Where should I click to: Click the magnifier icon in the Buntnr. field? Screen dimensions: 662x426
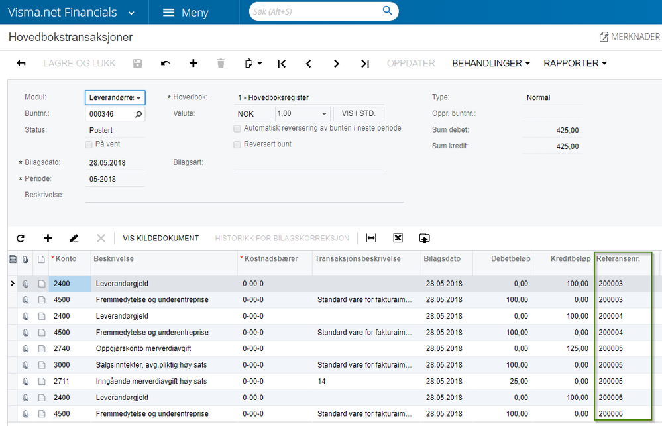(x=138, y=114)
